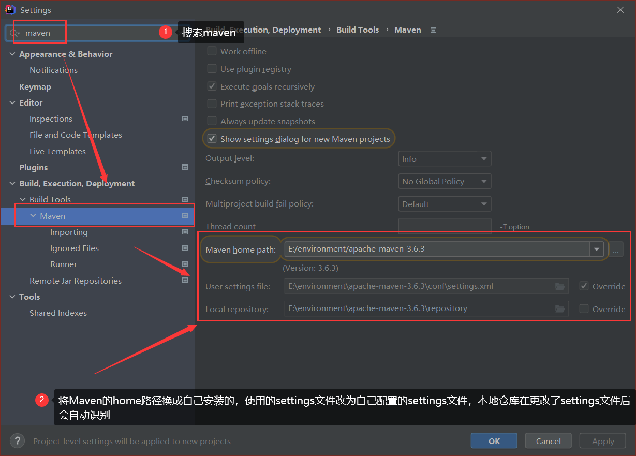Click the browse ellipsis button for Maven home

[615, 249]
